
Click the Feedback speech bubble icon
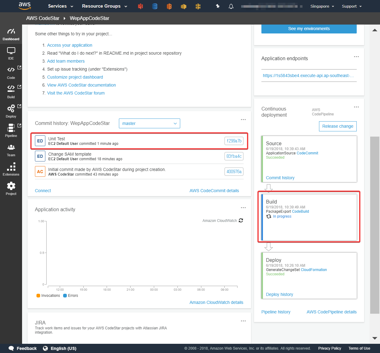(11, 348)
